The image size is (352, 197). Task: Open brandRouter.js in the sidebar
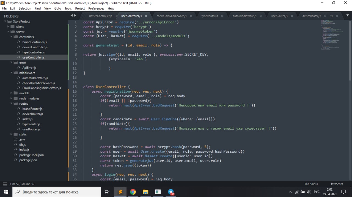click(32, 109)
